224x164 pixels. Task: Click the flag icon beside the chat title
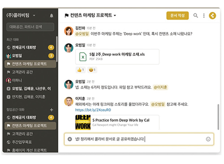(x=67, y=15)
